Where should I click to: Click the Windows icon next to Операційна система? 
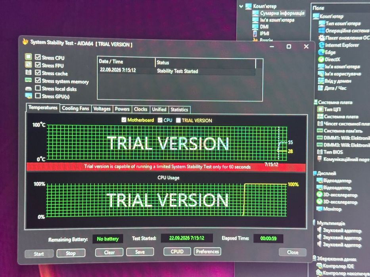tap(321, 30)
